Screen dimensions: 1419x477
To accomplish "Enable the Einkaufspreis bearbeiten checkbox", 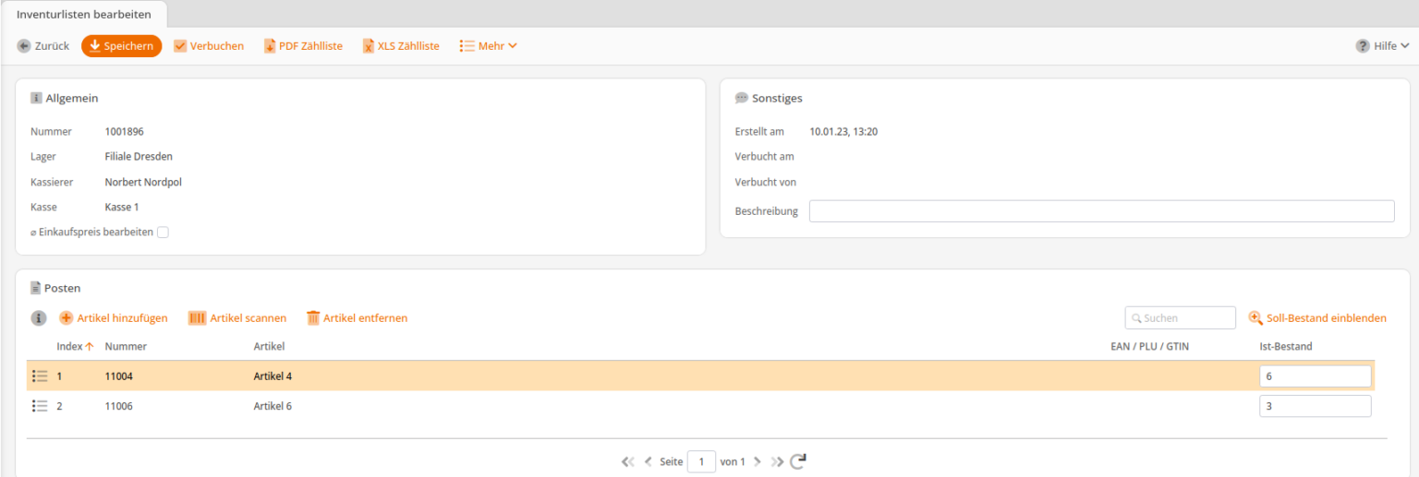I will [x=163, y=233].
